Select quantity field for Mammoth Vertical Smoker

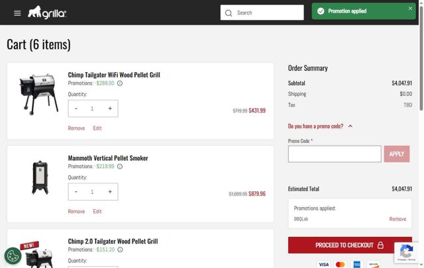click(92, 192)
